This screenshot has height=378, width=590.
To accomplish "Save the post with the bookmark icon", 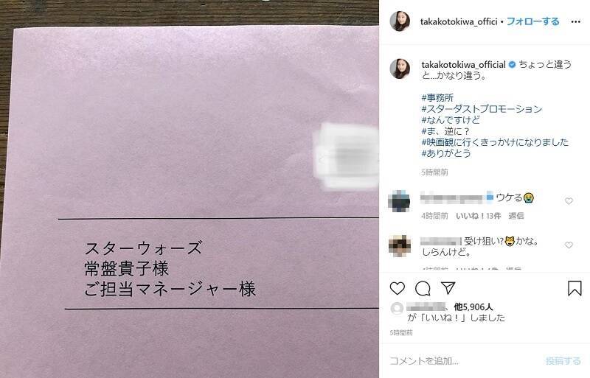I will coord(575,288).
